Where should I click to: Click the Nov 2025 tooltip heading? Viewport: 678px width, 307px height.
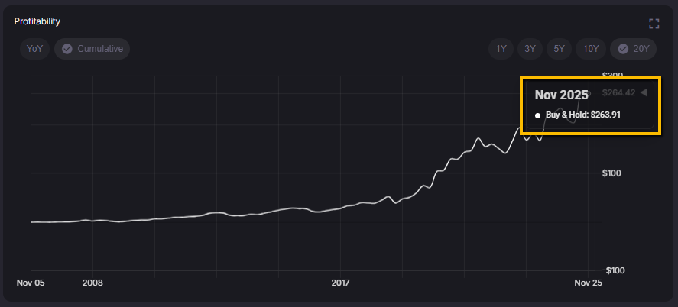(x=561, y=95)
